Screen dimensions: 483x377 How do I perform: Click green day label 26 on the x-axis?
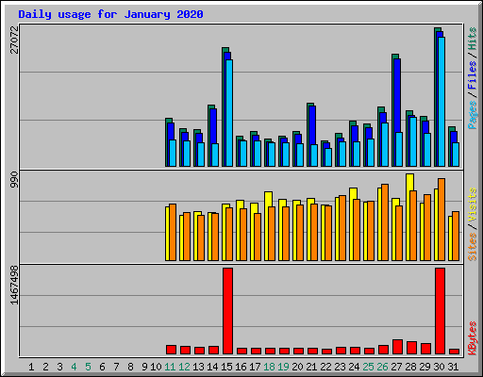coord(382,367)
